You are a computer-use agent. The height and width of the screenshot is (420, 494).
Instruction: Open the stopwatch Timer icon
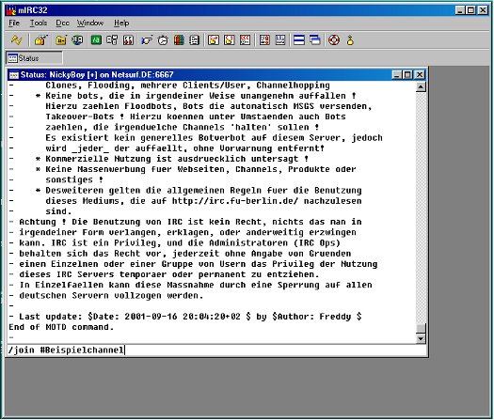click(163, 40)
